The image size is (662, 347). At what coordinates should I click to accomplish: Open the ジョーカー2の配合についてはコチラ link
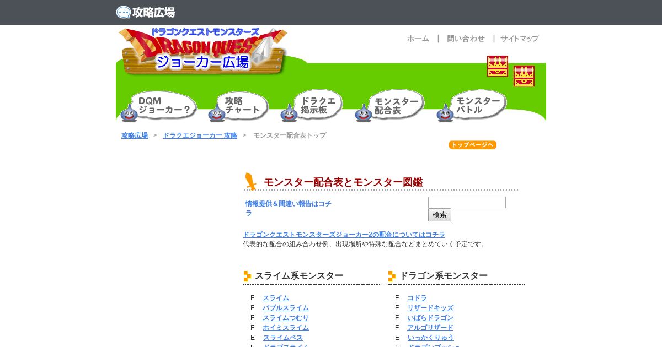pos(344,235)
